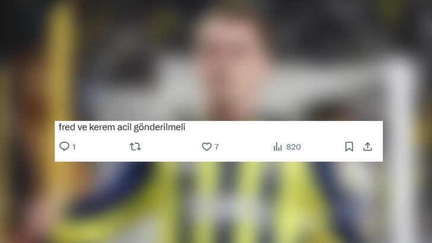Click the reply count number 1
Image resolution: width=432 pixels, height=243 pixels.
click(74, 147)
